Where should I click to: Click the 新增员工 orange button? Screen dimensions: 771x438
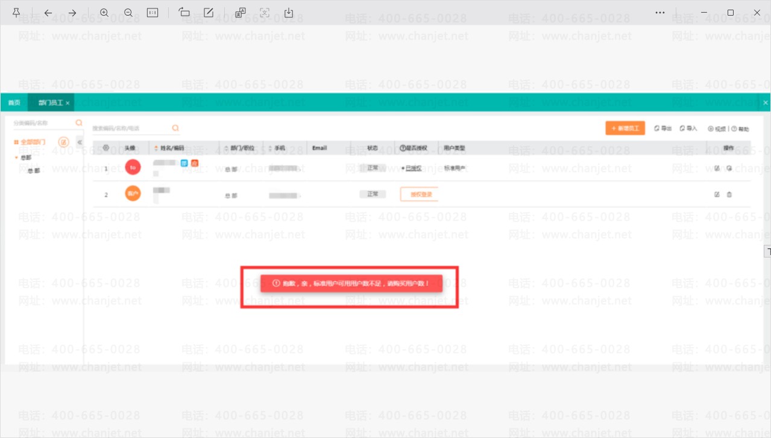click(x=625, y=128)
